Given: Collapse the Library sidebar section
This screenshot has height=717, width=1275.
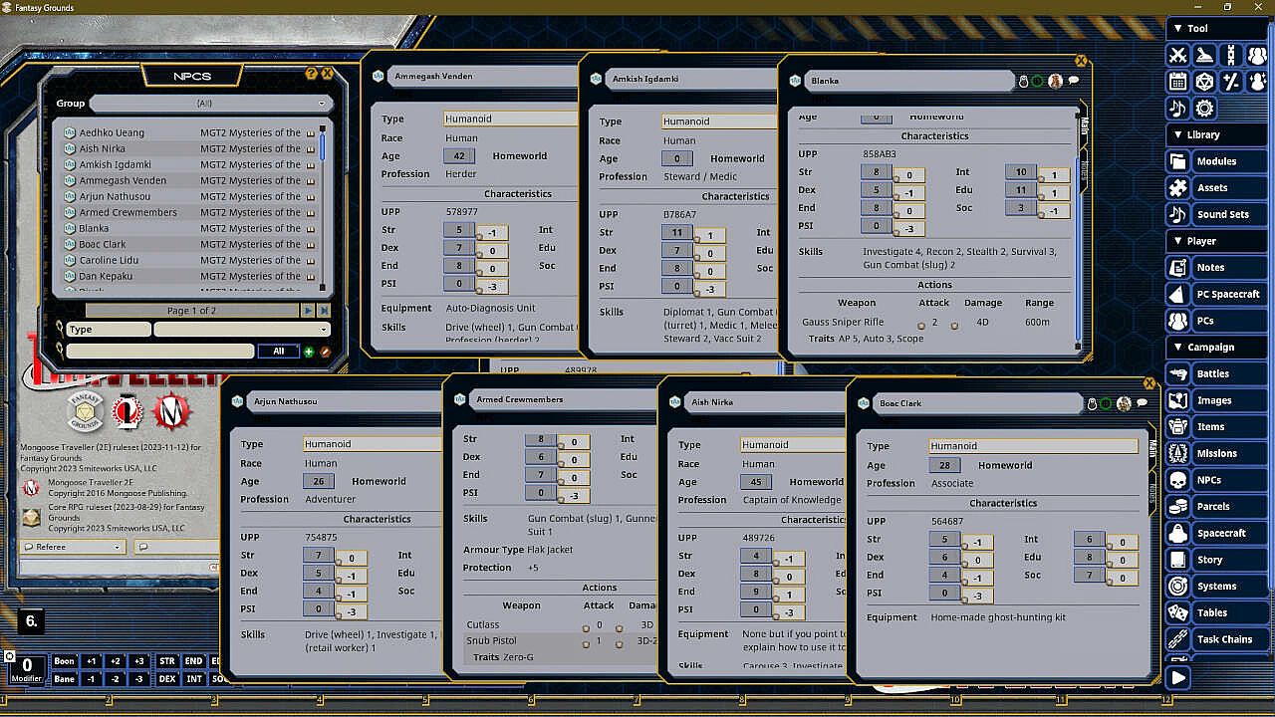Looking at the screenshot, I should pos(1177,134).
